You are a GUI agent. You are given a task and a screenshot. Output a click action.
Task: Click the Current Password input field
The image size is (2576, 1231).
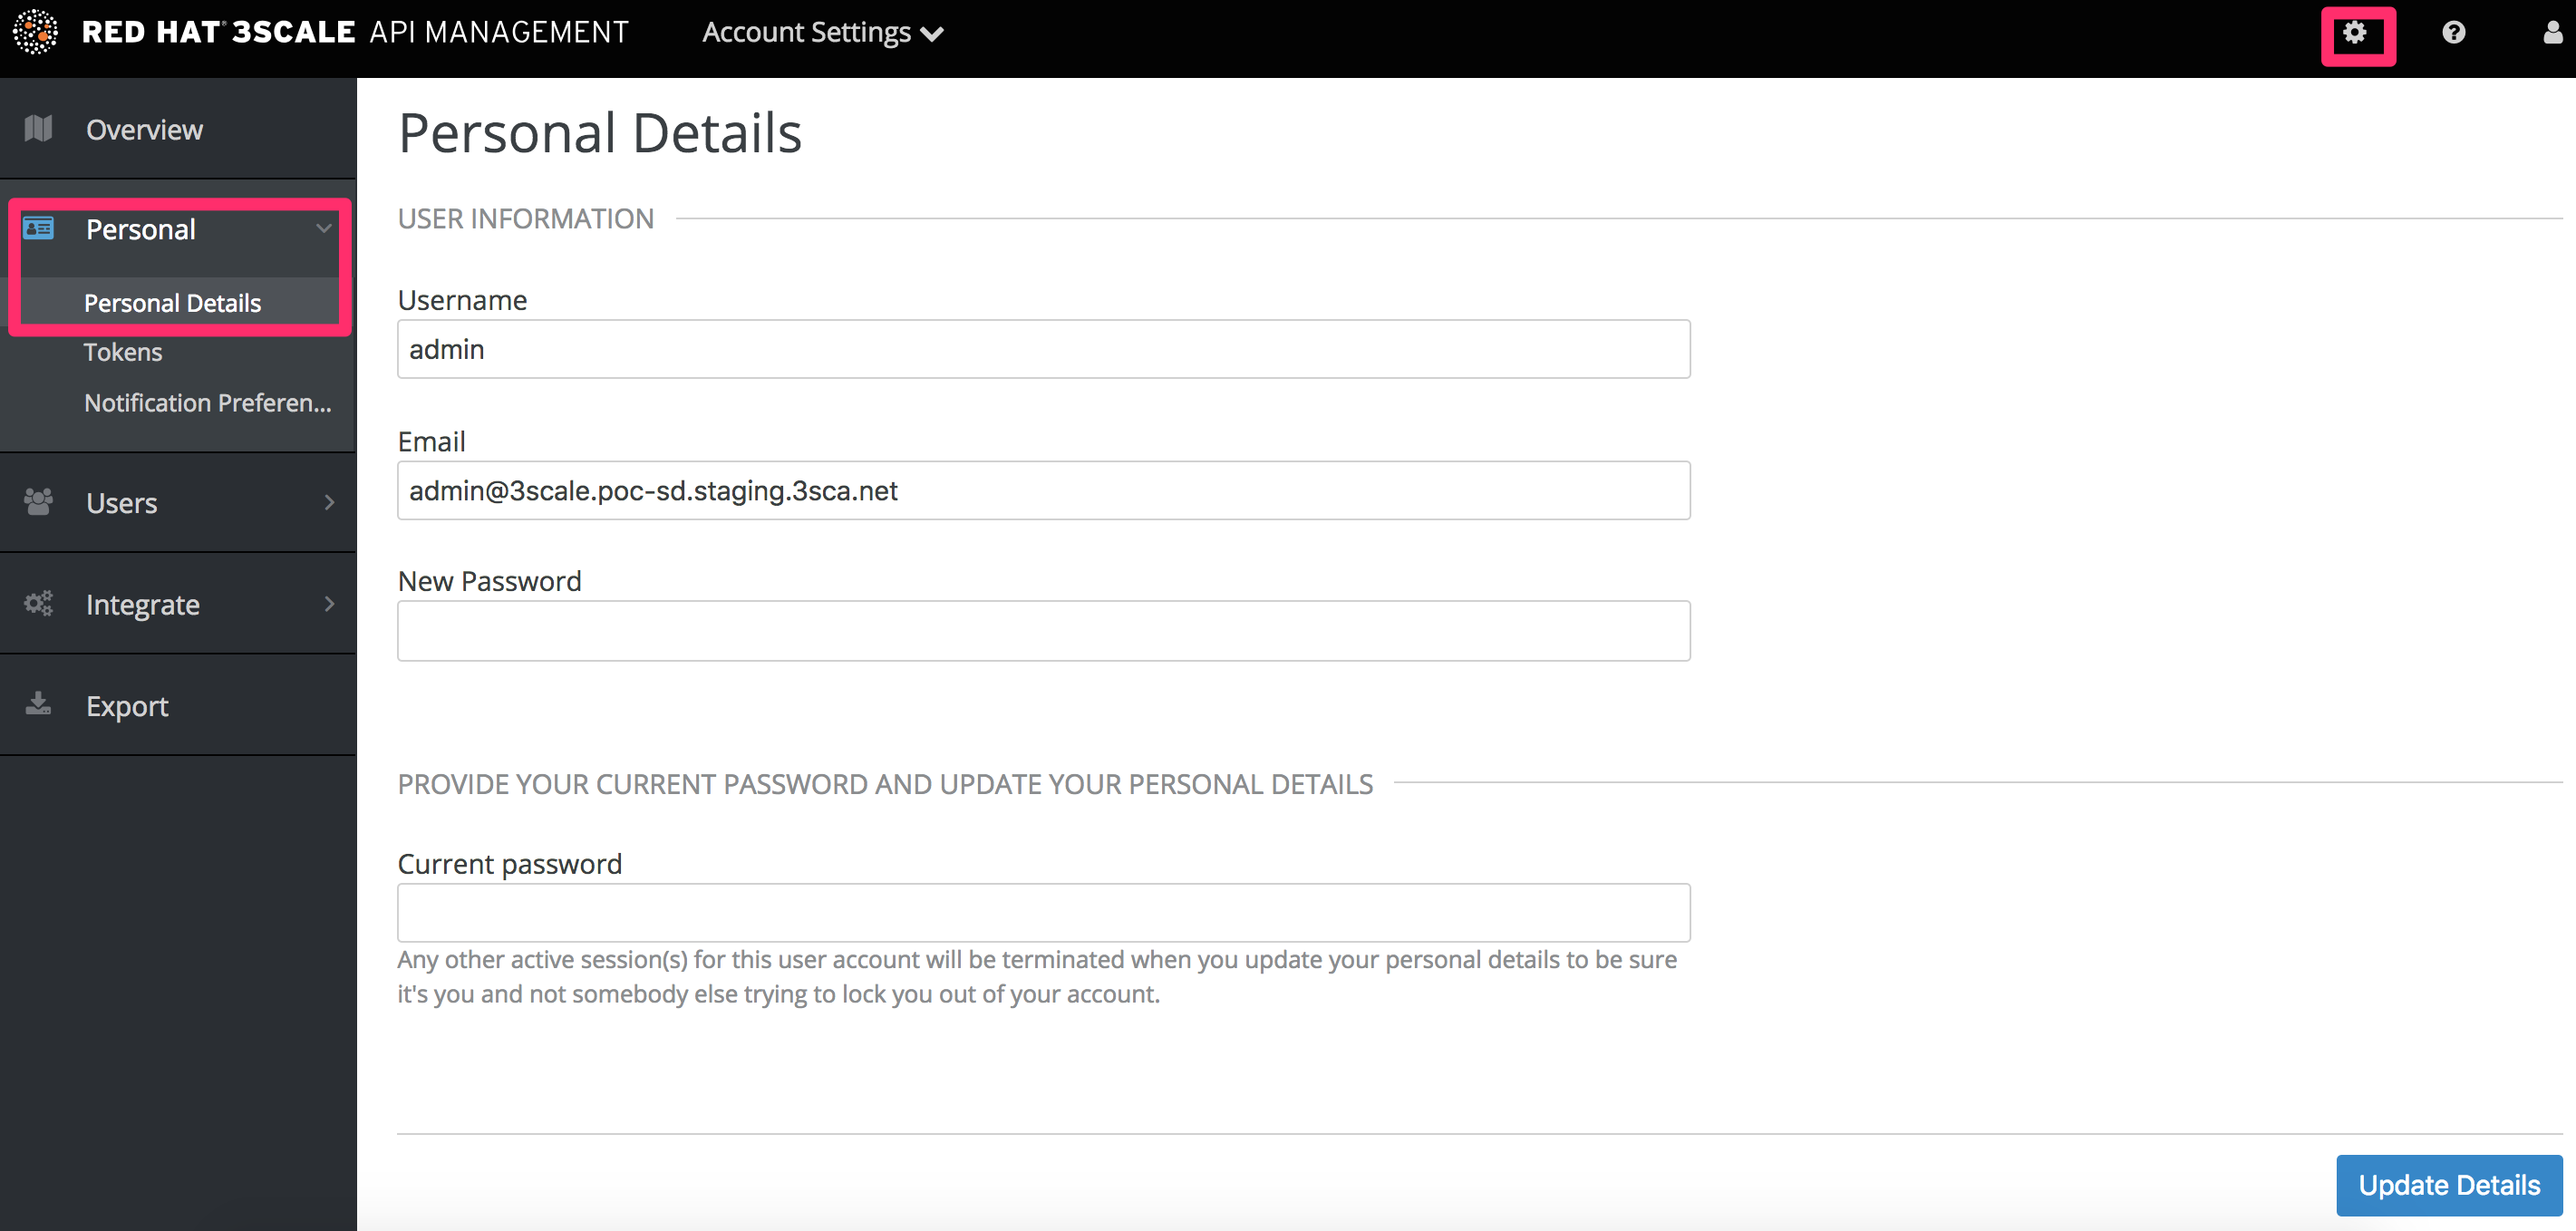(x=1043, y=914)
